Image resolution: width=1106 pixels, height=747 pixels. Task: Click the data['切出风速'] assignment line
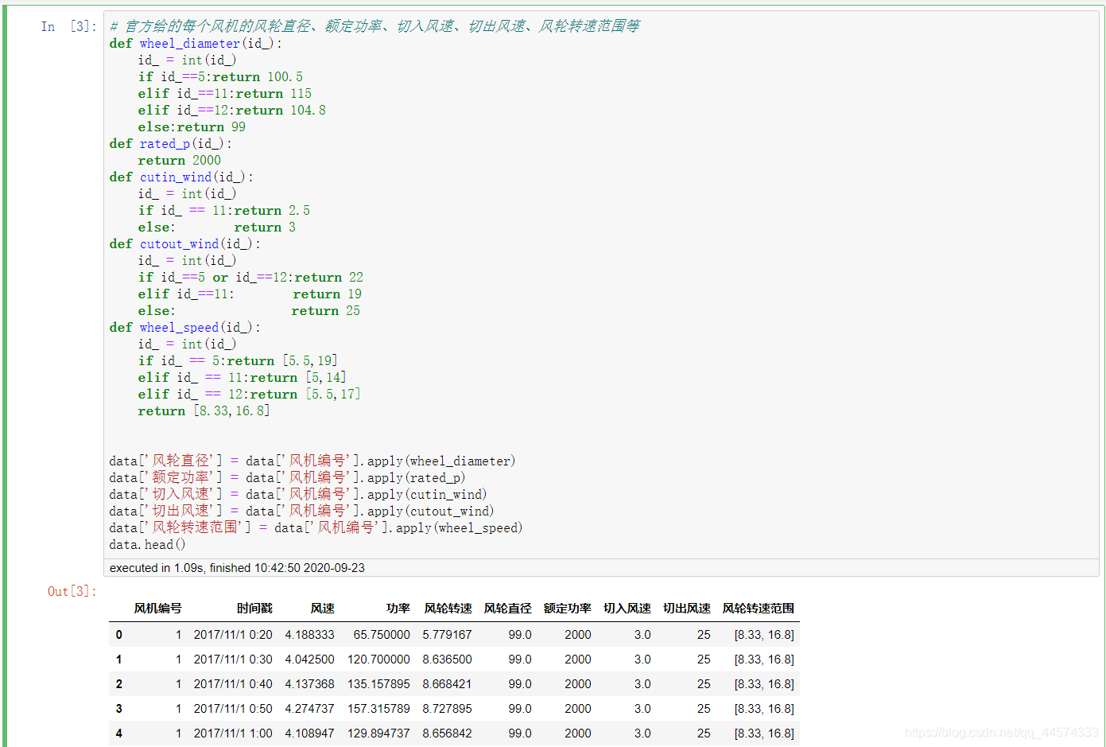pyautogui.click(x=302, y=511)
